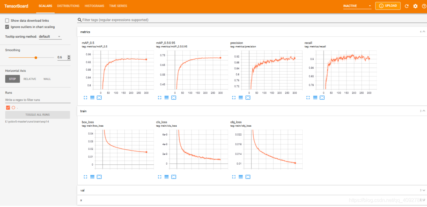Fit domain to data on recall chart
This screenshot has height=207, width=427.
(x=322, y=98)
